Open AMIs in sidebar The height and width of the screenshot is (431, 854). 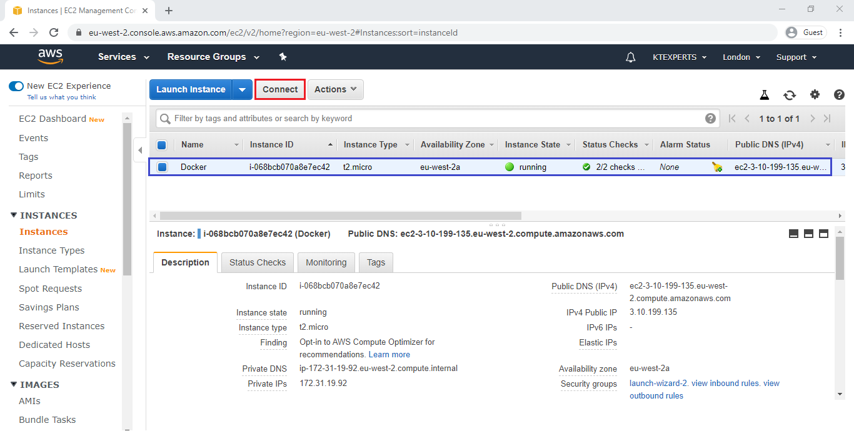[30, 401]
